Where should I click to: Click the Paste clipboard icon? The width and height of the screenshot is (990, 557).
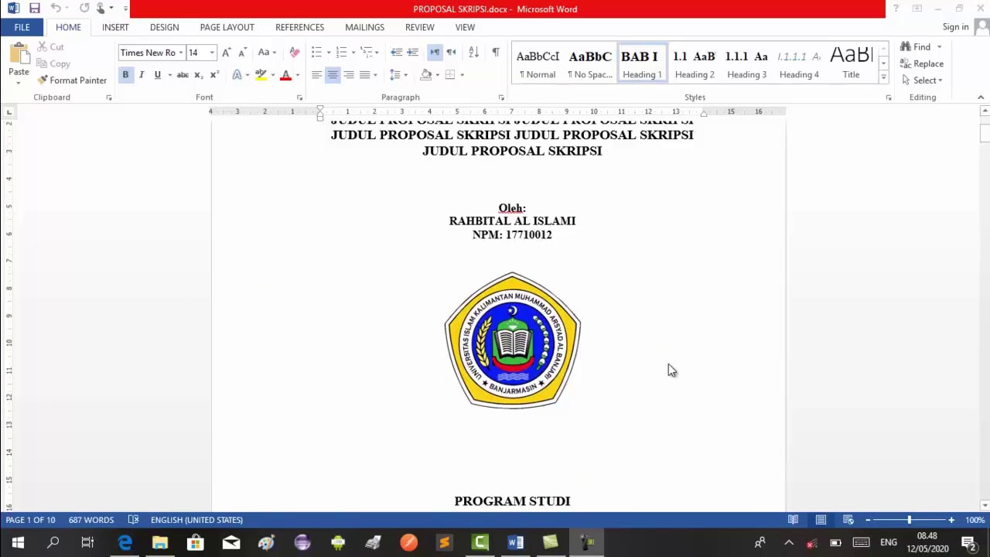click(x=19, y=56)
